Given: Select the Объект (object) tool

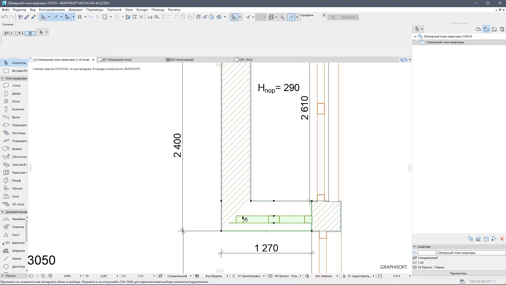Looking at the screenshot, I should pos(14,188).
